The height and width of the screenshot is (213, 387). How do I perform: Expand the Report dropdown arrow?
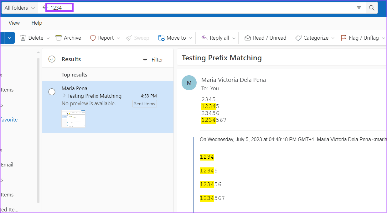coord(118,38)
